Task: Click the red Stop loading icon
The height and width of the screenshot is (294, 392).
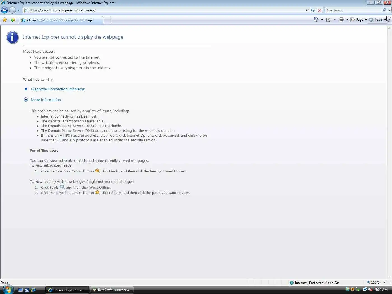Action: point(320,10)
